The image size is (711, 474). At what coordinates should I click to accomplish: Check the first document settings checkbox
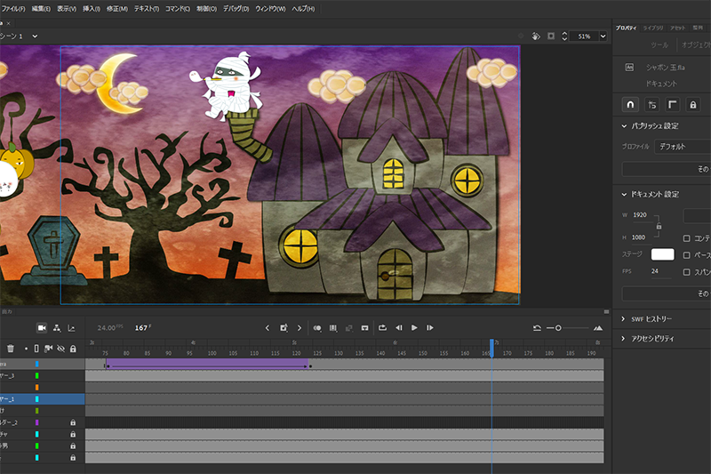pos(686,238)
